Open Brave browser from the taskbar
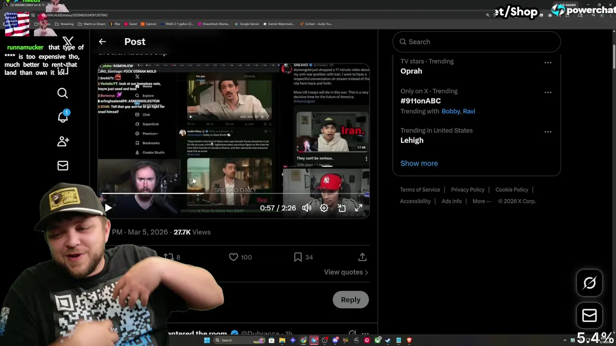Image resolution: width=616 pixels, height=346 pixels. pos(409,340)
